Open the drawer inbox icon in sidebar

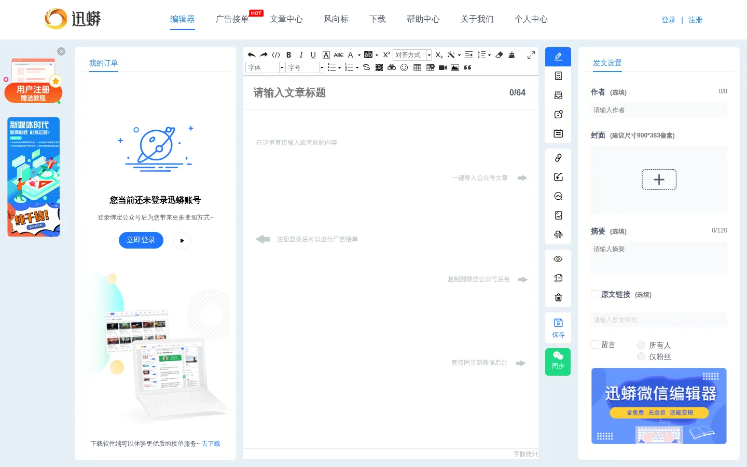coord(558,95)
